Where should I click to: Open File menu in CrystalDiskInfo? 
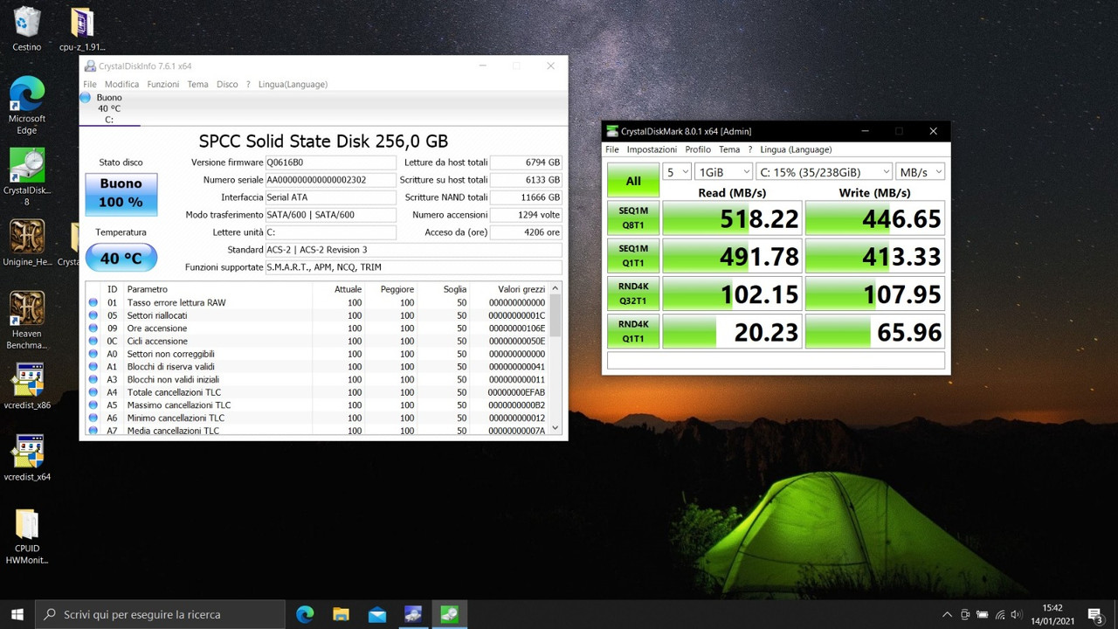point(90,85)
